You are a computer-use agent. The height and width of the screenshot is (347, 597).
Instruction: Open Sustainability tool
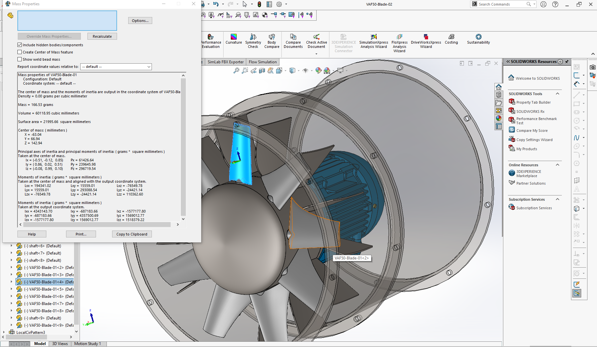[478, 39]
